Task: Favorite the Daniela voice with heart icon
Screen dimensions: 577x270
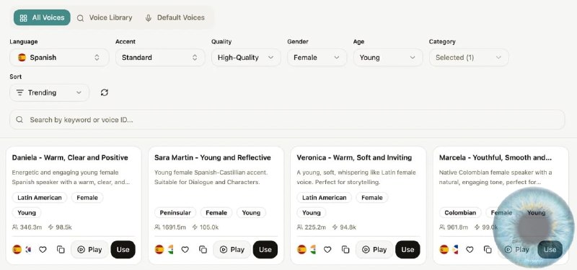Action: (x=43, y=250)
